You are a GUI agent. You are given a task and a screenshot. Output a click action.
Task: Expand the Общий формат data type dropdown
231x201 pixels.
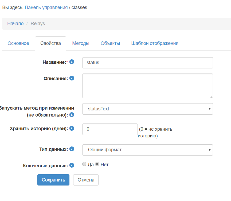click(x=147, y=150)
